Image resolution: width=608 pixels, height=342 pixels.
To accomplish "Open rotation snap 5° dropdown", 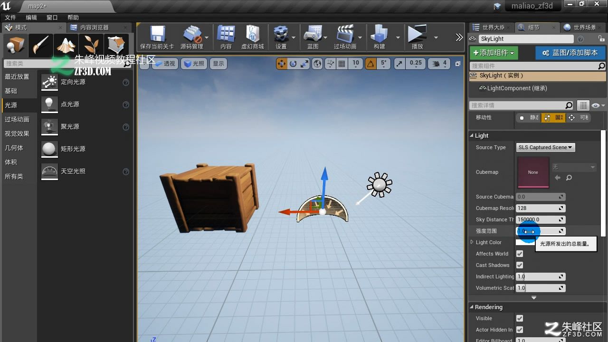I will click(384, 64).
